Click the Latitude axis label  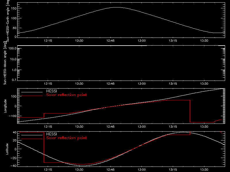pos(7,149)
